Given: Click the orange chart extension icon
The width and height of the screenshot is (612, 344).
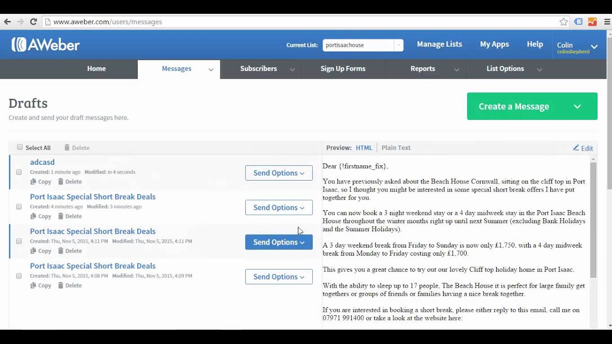Looking at the screenshot, I should pos(592,21).
